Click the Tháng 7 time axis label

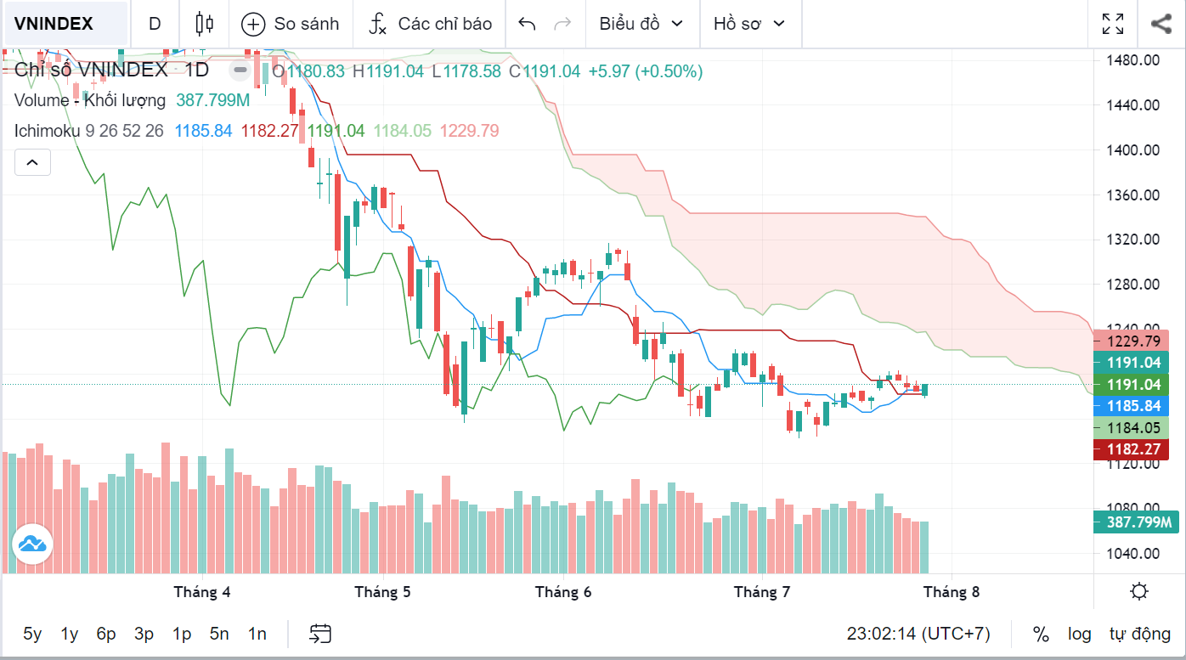tap(762, 592)
